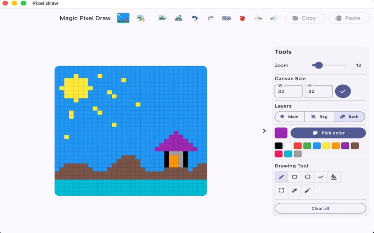Image resolution: width=374 pixels, height=233 pixels.
Task: Choose the green color swatch
Action: pyautogui.click(x=307, y=146)
